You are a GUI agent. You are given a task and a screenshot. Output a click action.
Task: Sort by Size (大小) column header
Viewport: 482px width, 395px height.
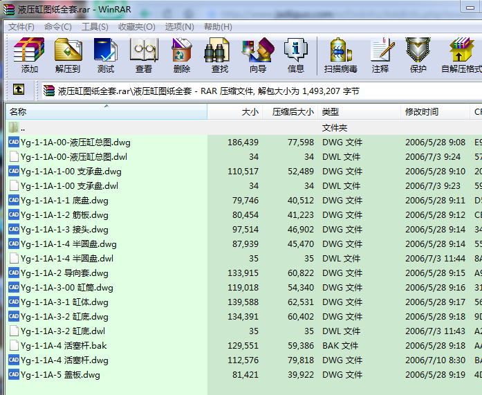[235, 111]
